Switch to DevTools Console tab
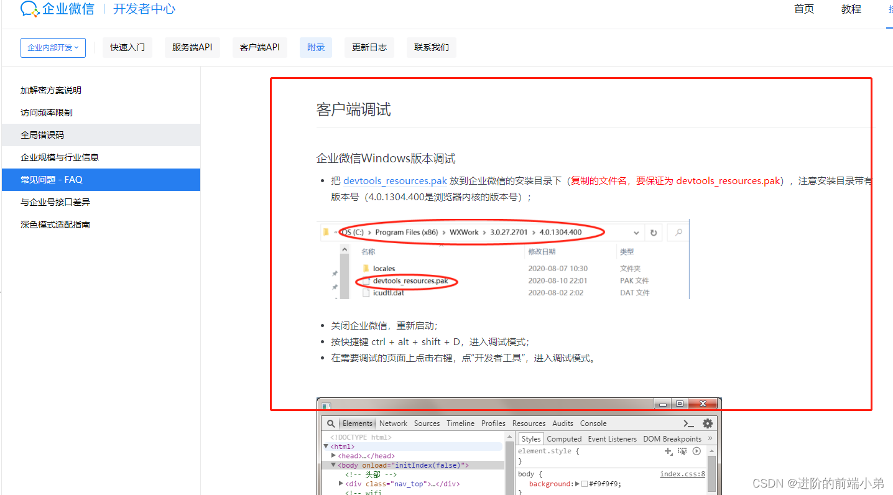Image resolution: width=893 pixels, height=495 pixels. 593,423
